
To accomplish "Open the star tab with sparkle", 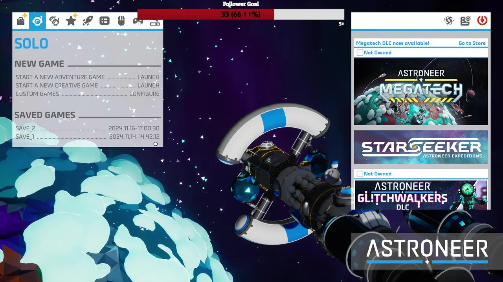I will coord(71,20).
